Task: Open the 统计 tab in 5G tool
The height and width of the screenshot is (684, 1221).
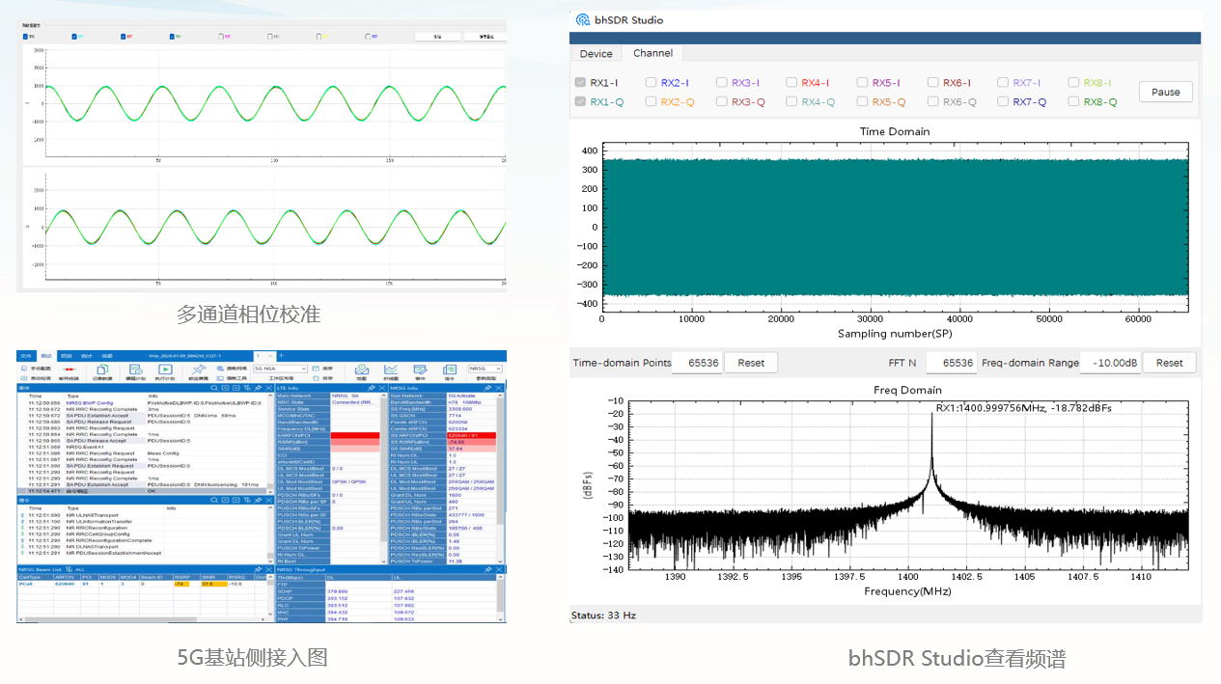Action: point(87,355)
